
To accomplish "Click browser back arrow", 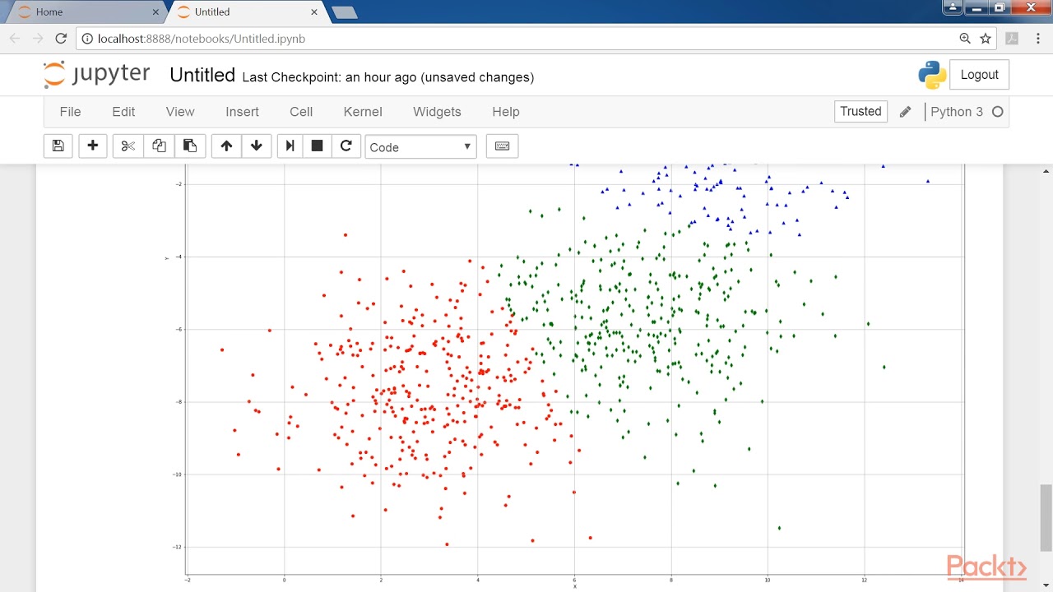I will (x=15, y=39).
